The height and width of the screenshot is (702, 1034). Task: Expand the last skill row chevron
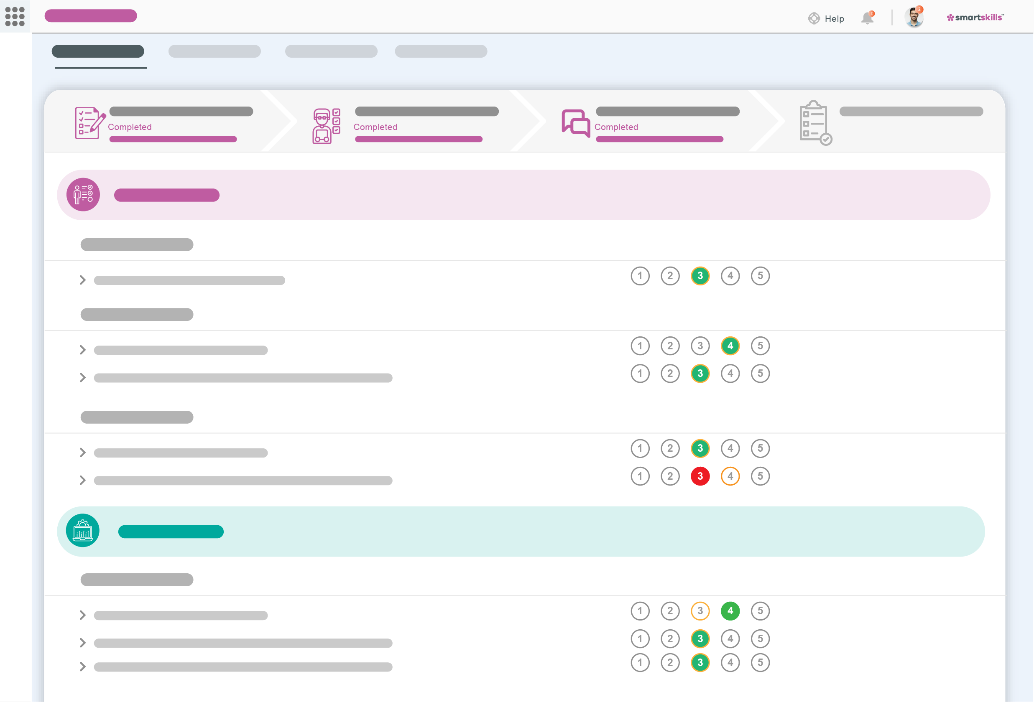tap(83, 666)
